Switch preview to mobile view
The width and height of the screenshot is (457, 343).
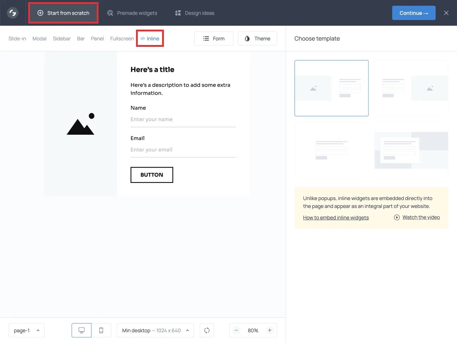tap(101, 330)
